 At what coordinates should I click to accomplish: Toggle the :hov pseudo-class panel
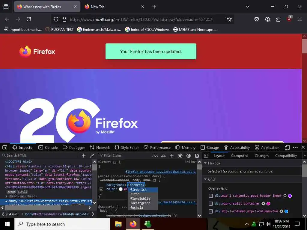click(x=155, y=156)
